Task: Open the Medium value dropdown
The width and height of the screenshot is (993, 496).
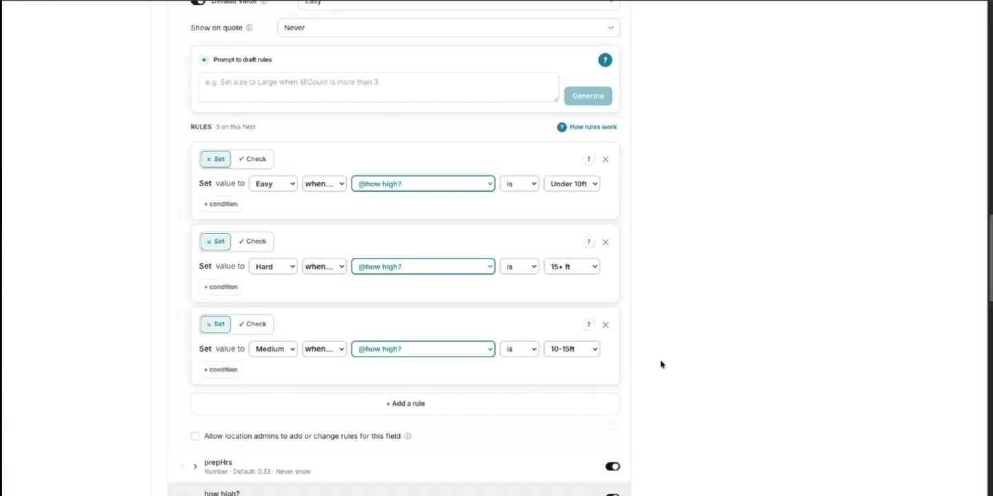Action: (x=273, y=349)
